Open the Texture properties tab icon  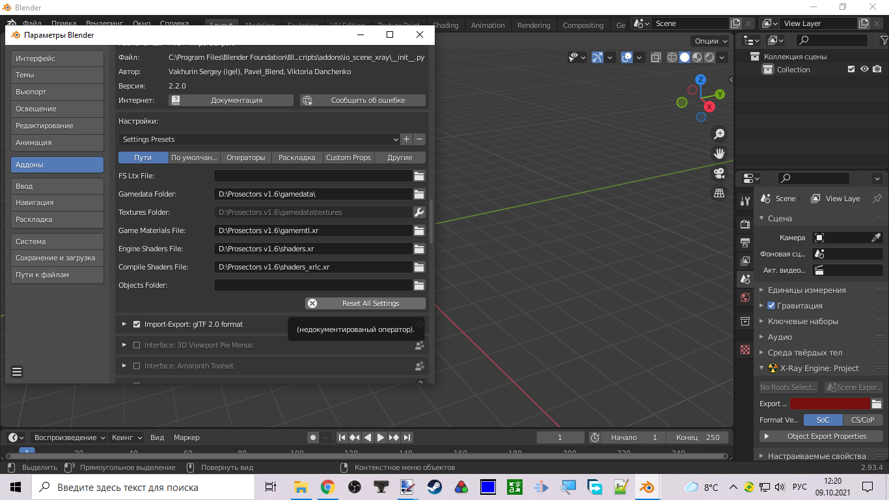click(745, 350)
